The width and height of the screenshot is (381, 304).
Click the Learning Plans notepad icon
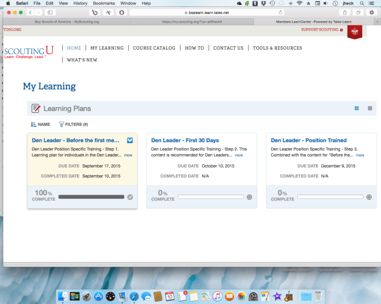(36, 108)
